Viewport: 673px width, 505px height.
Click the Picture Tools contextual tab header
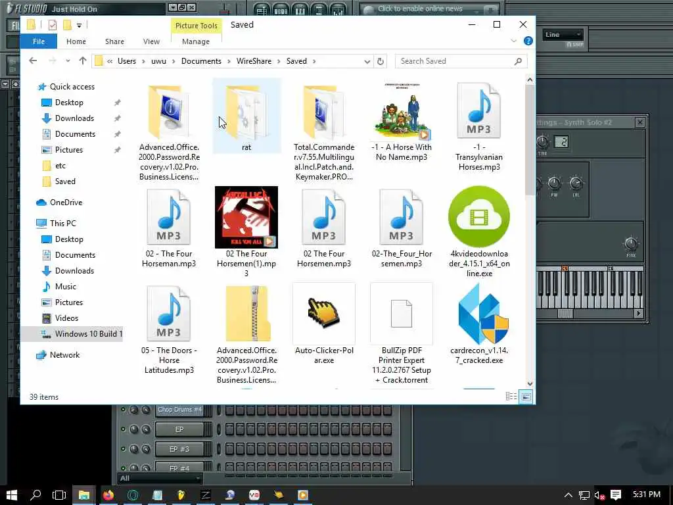[x=196, y=26]
